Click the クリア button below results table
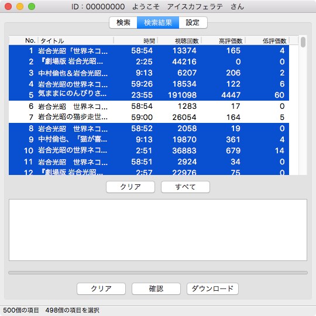 130,187
